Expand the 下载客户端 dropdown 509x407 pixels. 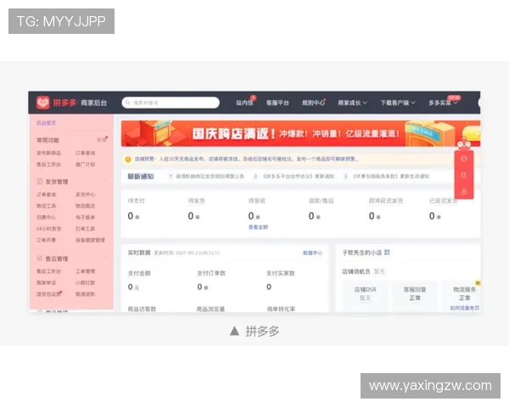point(398,103)
